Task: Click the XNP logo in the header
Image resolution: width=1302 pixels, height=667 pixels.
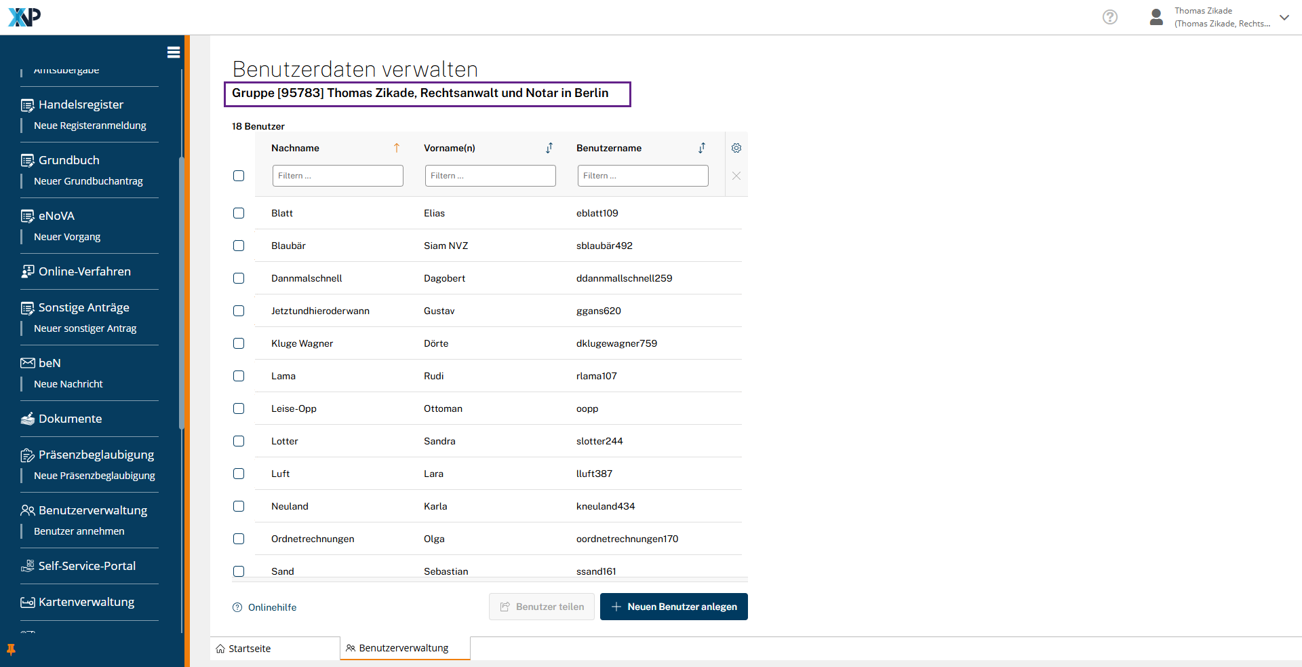Action: click(x=24, y=17)
